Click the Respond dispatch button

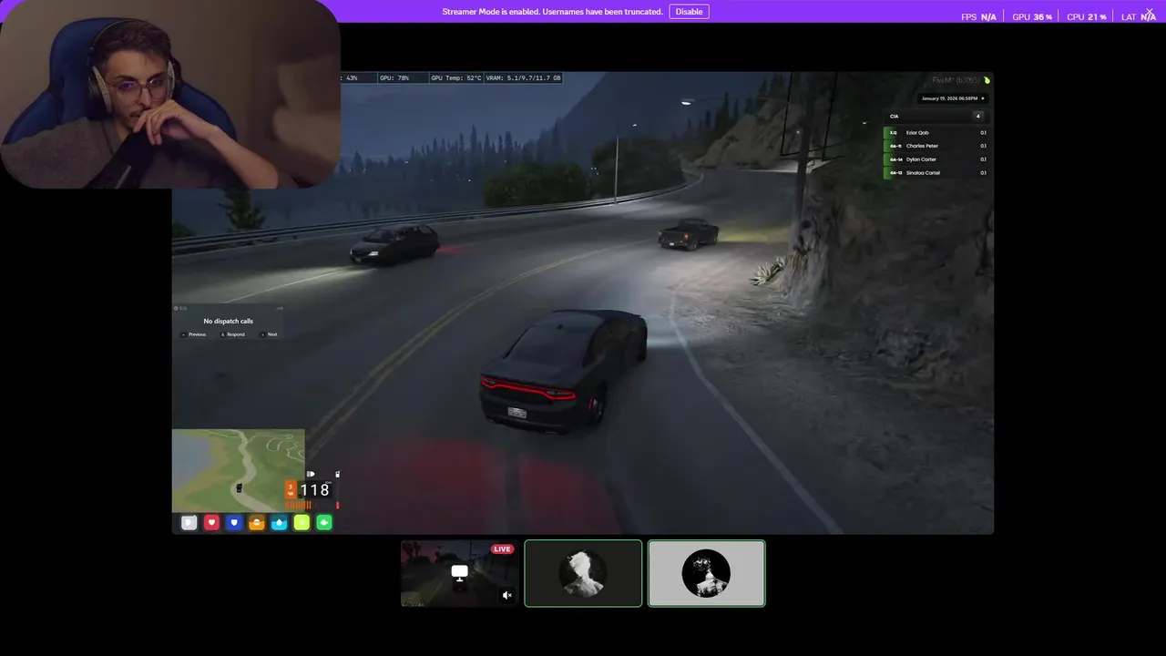(x=233, y=334)
